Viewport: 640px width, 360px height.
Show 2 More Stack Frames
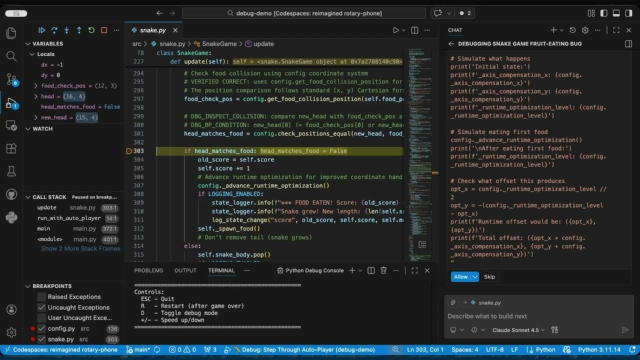tap(80, 248)
